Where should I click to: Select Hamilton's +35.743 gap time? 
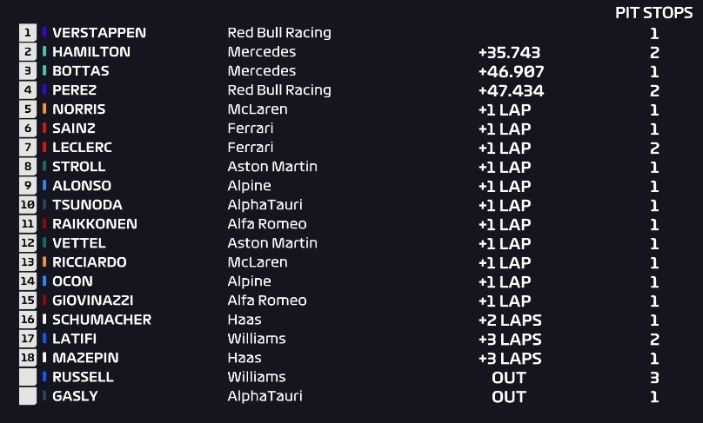click(509, 52)
